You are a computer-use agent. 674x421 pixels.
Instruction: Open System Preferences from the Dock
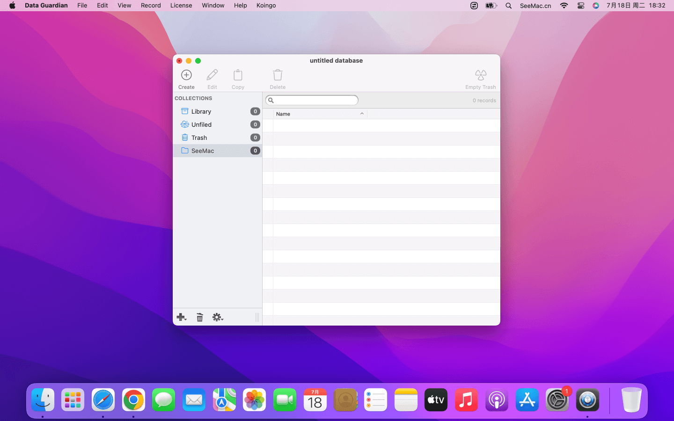[557, 400]
